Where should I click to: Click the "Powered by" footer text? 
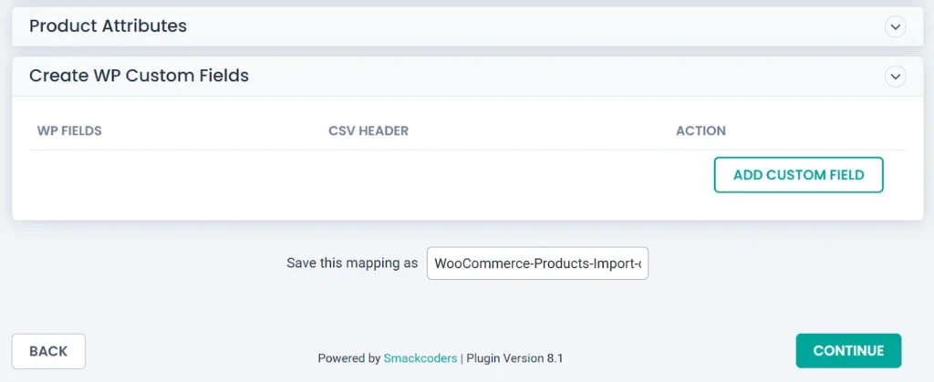pos(349,358)
